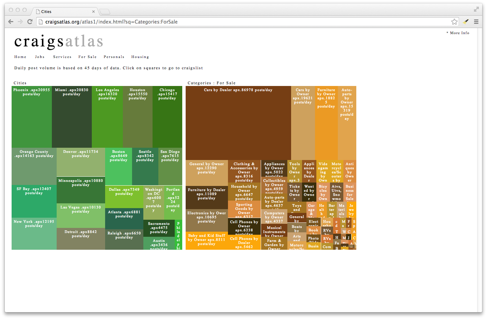Click the Portland city square
The width and height of the screenshot is (487, 319).
pyautogui.click(x=173, y=203)
